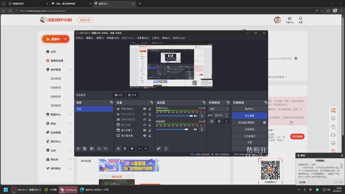Remove transition using transitions trash icon
345x194 pixels.
tap(219, 121)
